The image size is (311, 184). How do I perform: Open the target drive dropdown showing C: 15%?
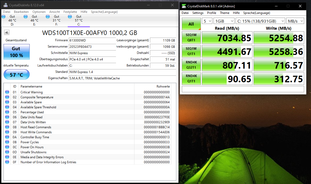pyautogui.click(x=260, y=21)
